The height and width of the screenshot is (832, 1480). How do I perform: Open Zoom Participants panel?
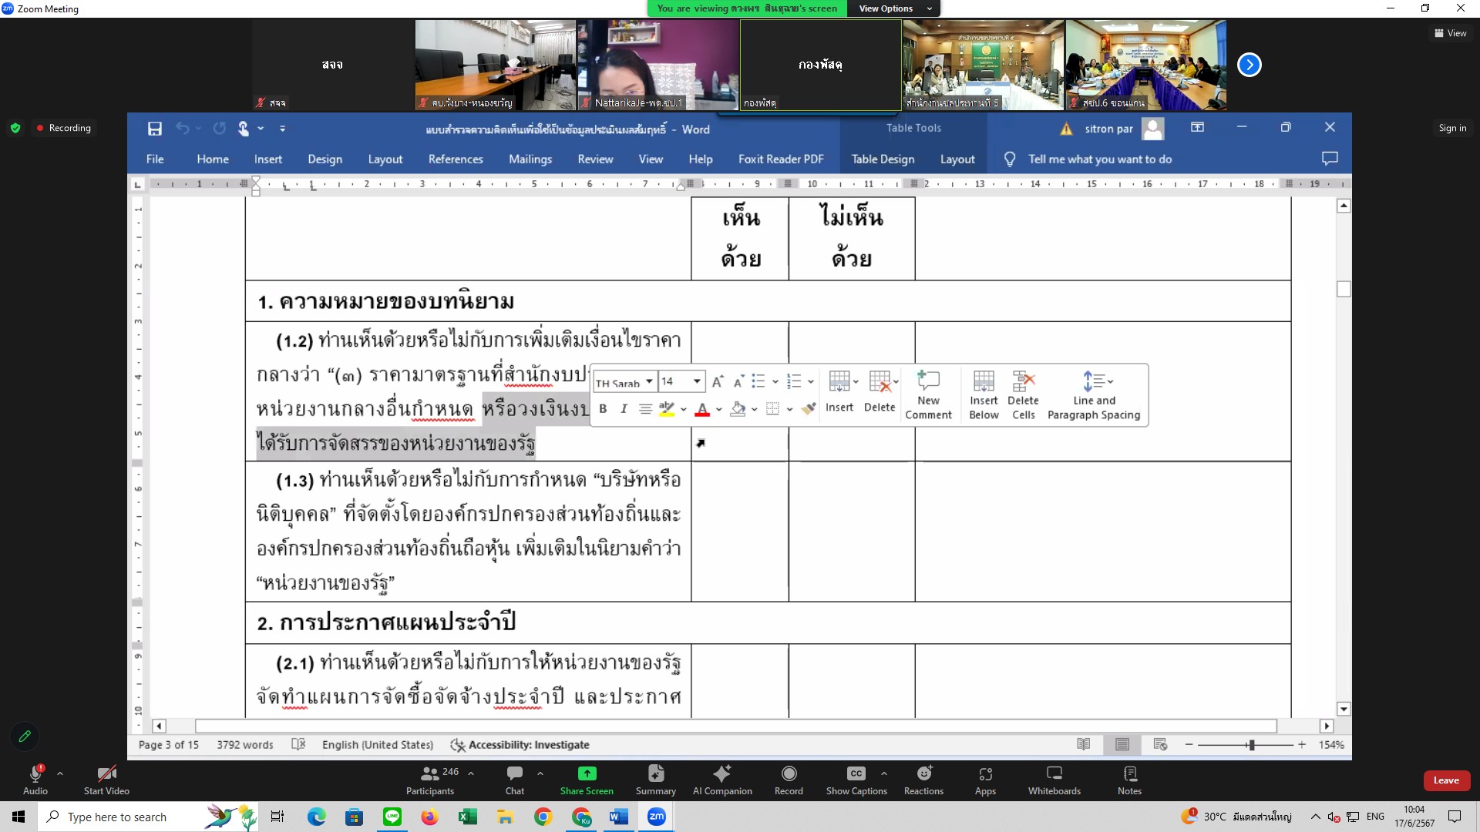[x=430, y=780]
